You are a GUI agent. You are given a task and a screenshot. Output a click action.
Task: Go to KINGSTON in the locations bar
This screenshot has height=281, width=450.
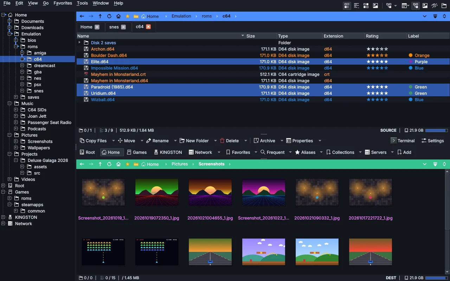pos(168,152)
